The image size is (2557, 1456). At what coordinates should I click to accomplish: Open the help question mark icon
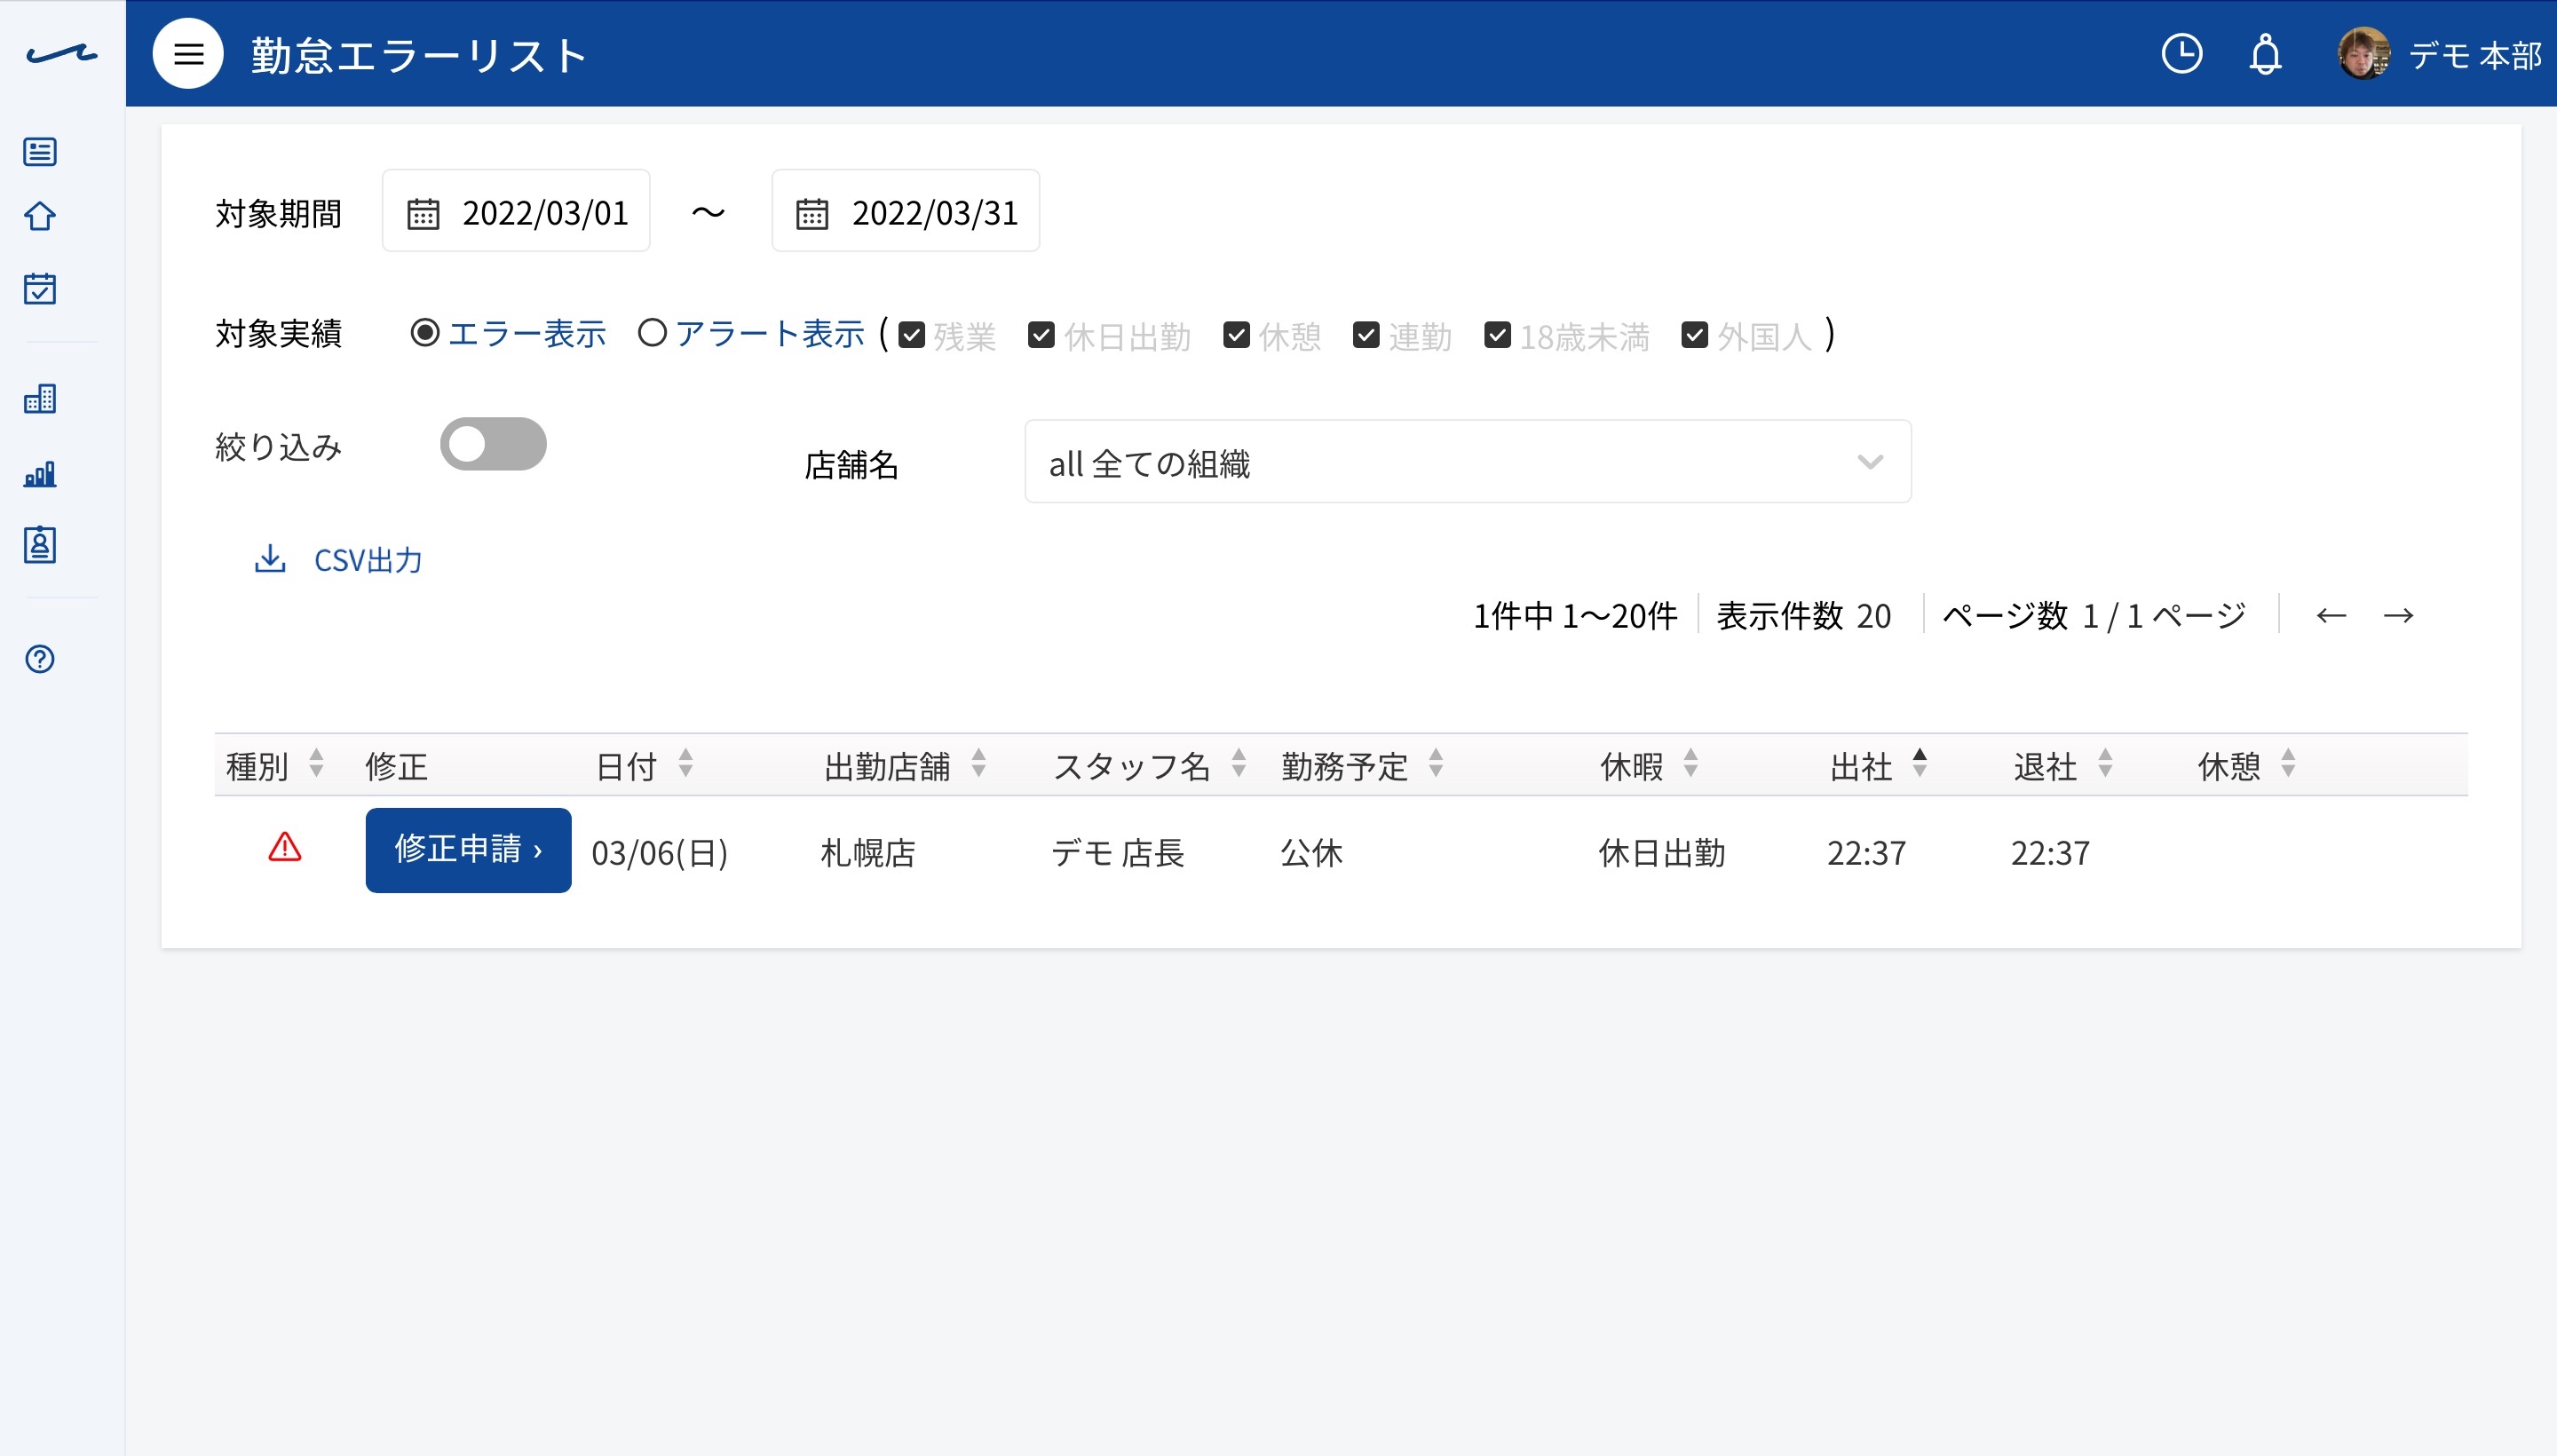[x=40, y=659]
